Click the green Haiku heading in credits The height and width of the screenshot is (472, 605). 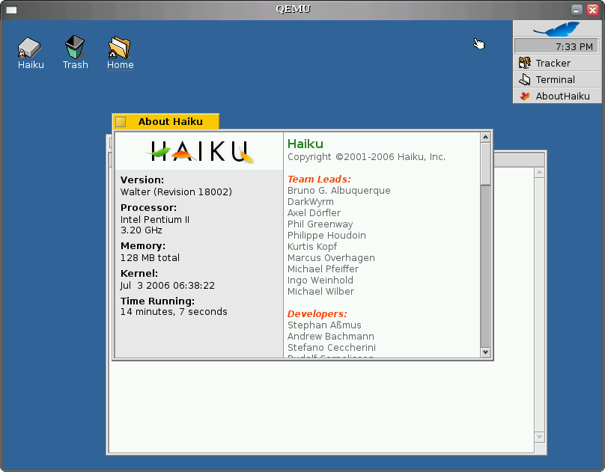pos(305,144)
